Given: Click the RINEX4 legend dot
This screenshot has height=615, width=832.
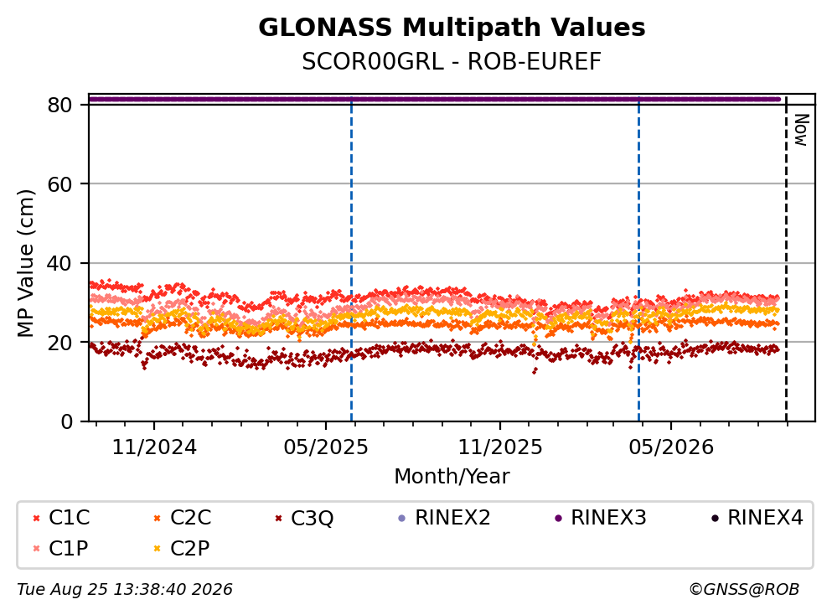Looking at the screenshot, I should coord(715,519).
